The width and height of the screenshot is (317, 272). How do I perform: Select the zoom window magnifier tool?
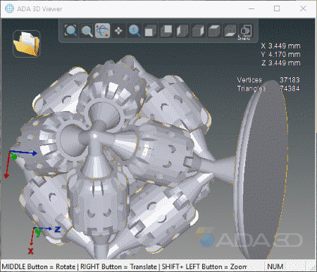[87, 31]
